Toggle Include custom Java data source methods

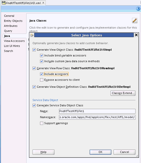41,61
